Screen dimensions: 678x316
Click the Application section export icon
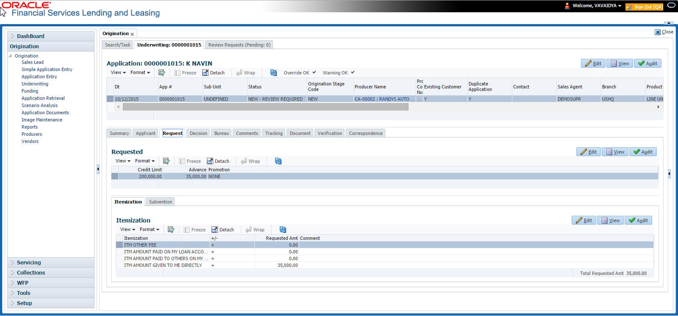[x=161, y=73]
